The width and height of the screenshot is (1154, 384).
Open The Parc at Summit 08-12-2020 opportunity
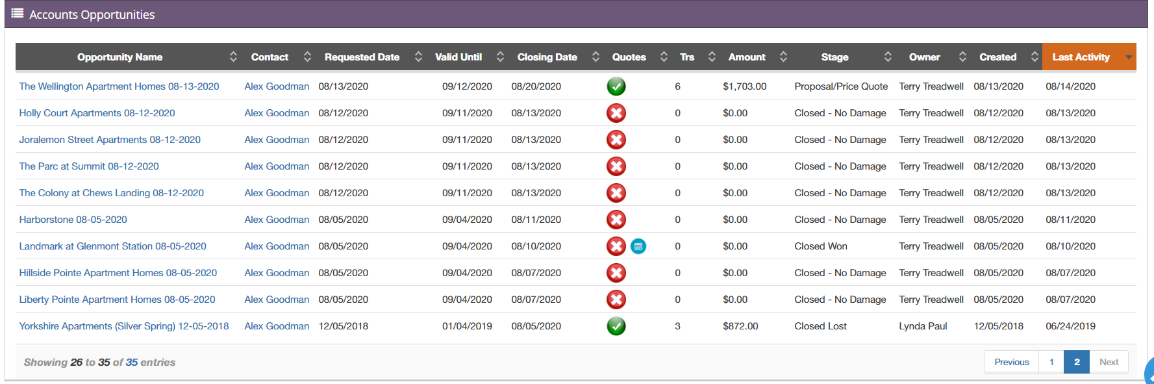coord(89,166)
